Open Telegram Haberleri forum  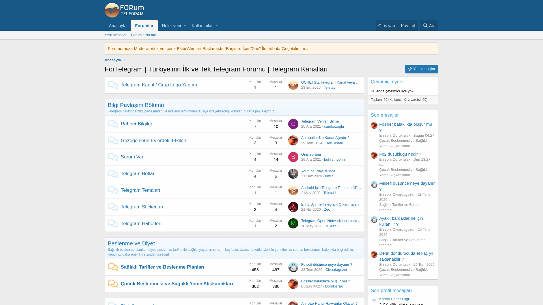pos(141,223)
